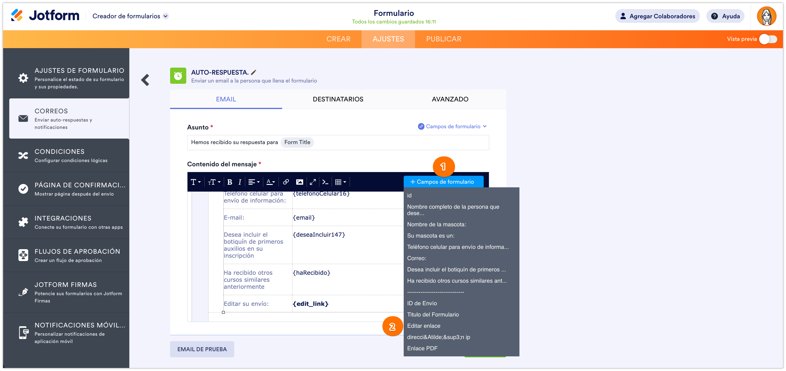Image resolution: width=786 pixels, height=371 pixels.
Task: Expand the insert table dropdown in toolbar
Action: [340, 182]
